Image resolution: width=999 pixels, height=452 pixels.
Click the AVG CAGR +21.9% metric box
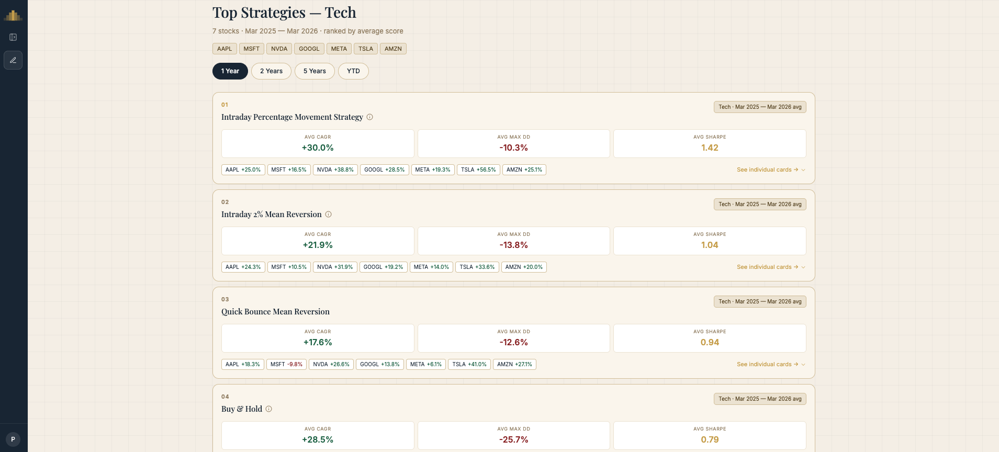point(318,241)
